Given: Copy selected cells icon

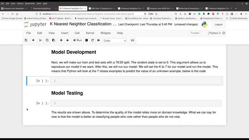Looking at the screenshot, I should point(47,40).
